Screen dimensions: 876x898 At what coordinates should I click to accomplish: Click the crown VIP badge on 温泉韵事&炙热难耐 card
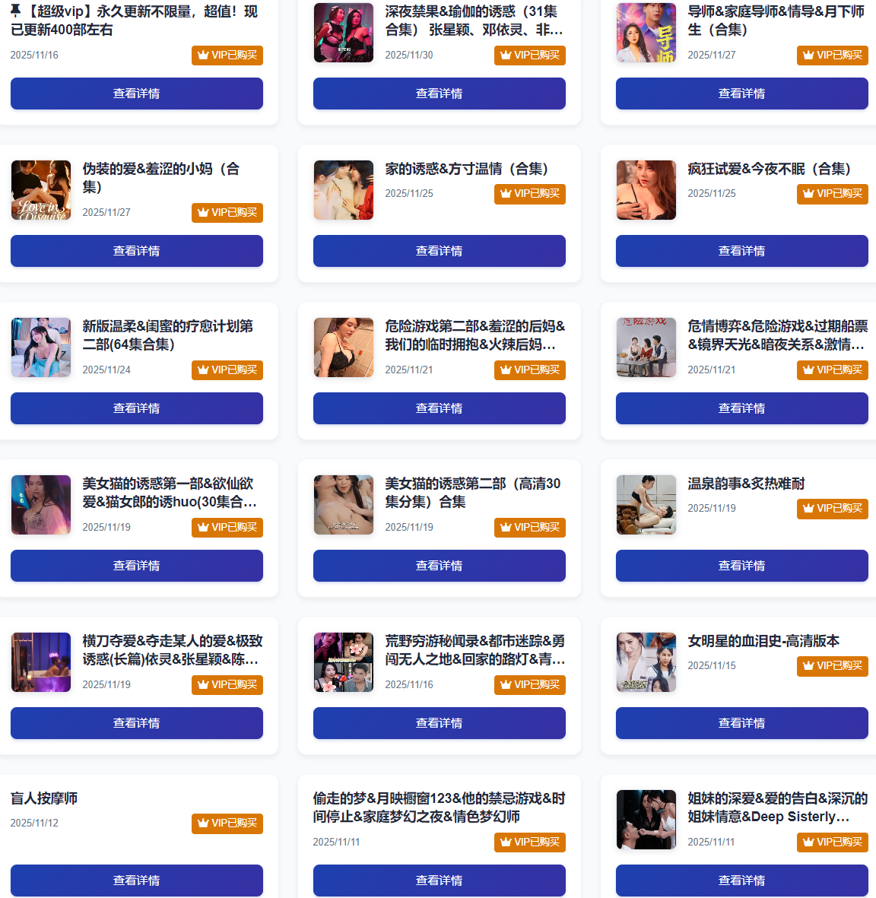pyautogui.click(x=833, y=509)
